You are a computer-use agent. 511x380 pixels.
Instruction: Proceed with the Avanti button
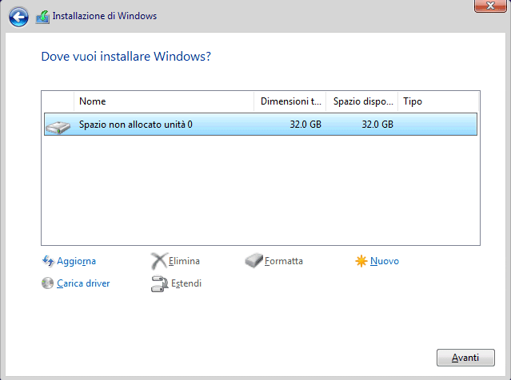pyautogui.click(x=465, y=358)
